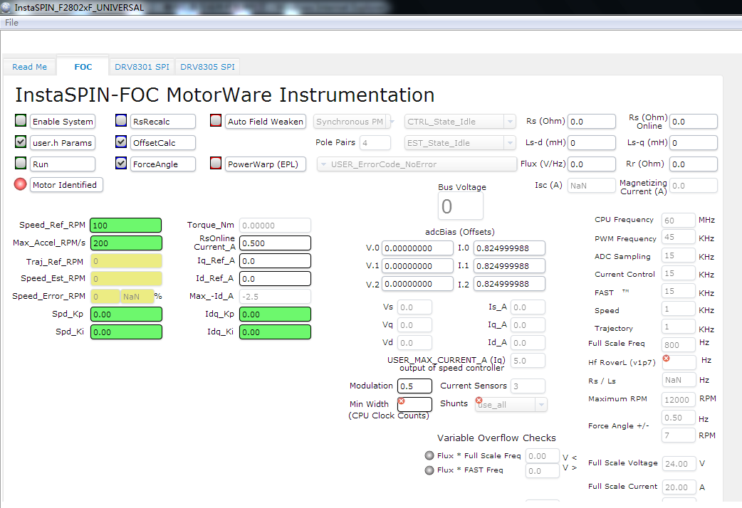Click the Flux (V/Hz) input field
This screenshot has width=742, height=508.
[x=592, y=164]
